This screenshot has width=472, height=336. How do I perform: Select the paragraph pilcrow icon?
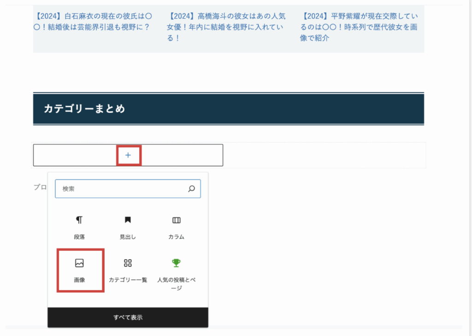point(79,220)
